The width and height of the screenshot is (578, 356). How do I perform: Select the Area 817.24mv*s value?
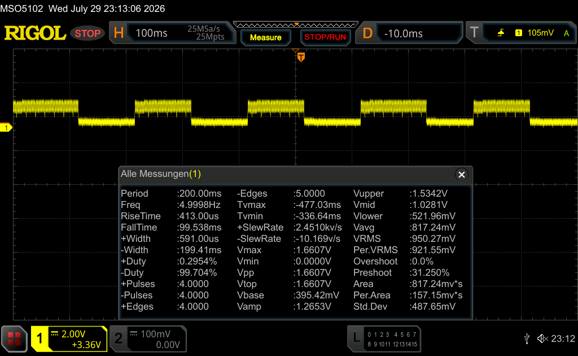(x=436, y=284)
